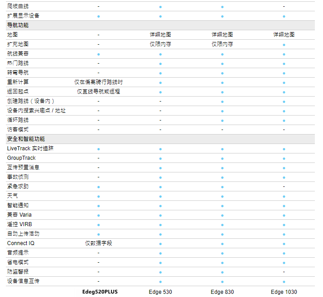Screen dimensions: 323x297
Task: Click 详细地图 in the Edge 530 column
Action: [x=160, y=35]
